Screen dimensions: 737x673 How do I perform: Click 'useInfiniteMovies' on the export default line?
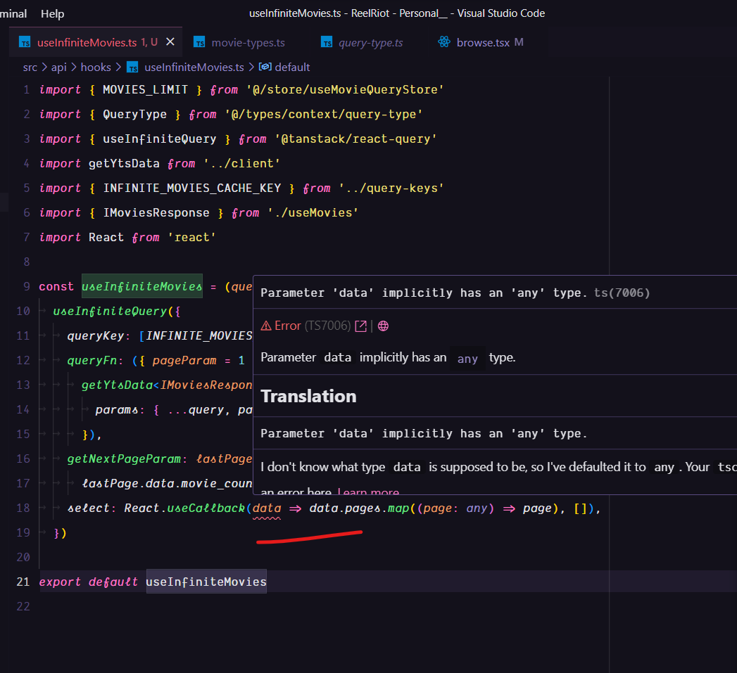[206, 582]
